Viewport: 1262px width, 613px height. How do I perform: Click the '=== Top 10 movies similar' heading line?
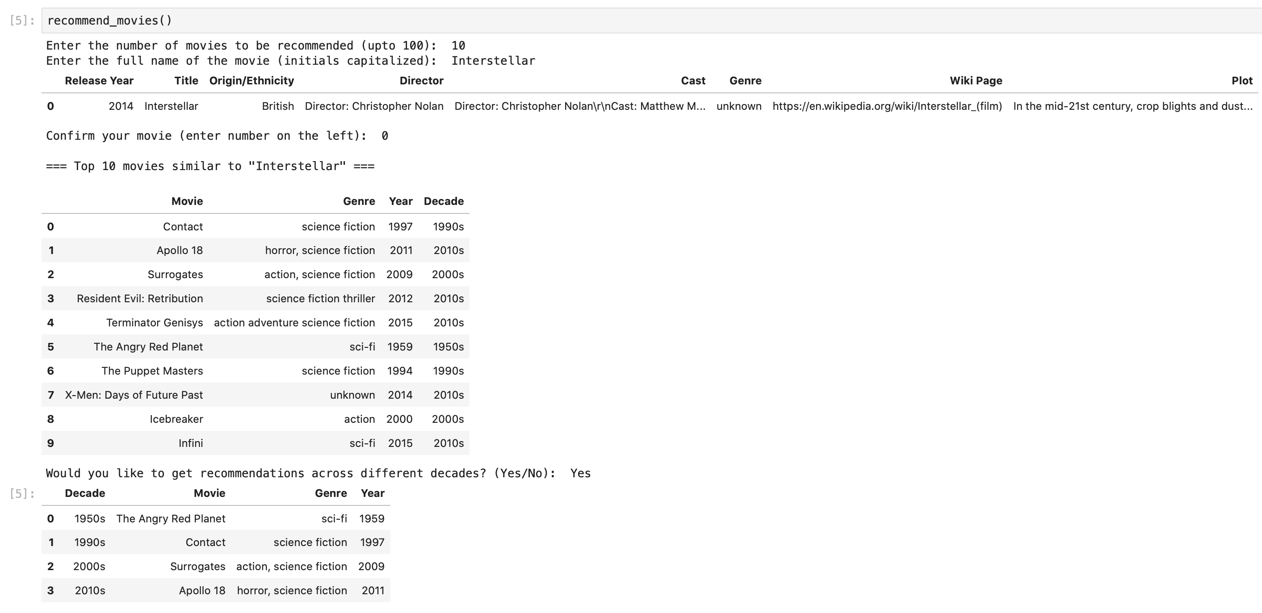click(210, 167)
